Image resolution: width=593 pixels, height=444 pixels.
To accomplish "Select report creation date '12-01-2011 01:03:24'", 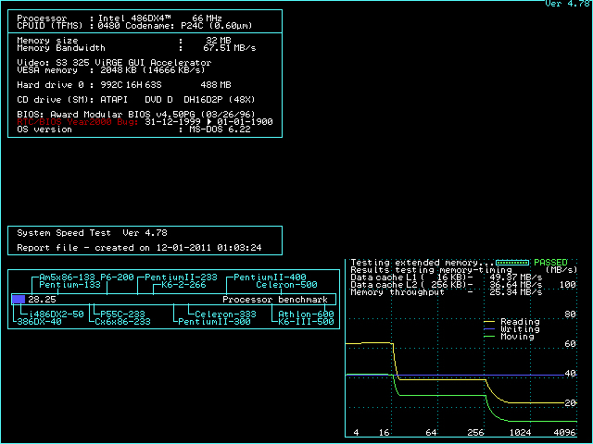I will [x=209, y=248].
